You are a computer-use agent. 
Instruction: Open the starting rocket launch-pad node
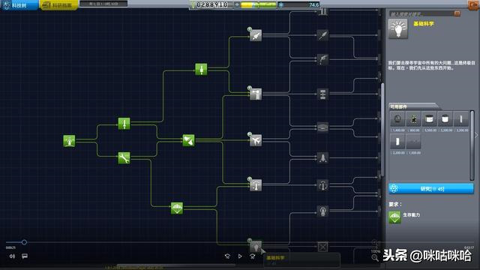point(69,141)
